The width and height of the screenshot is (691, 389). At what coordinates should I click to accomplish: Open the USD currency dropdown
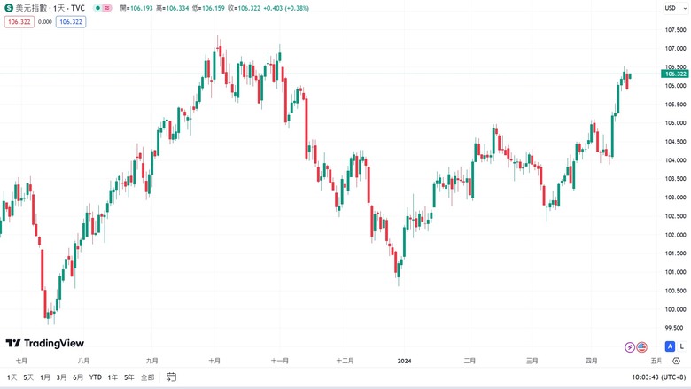click(675, 8)
